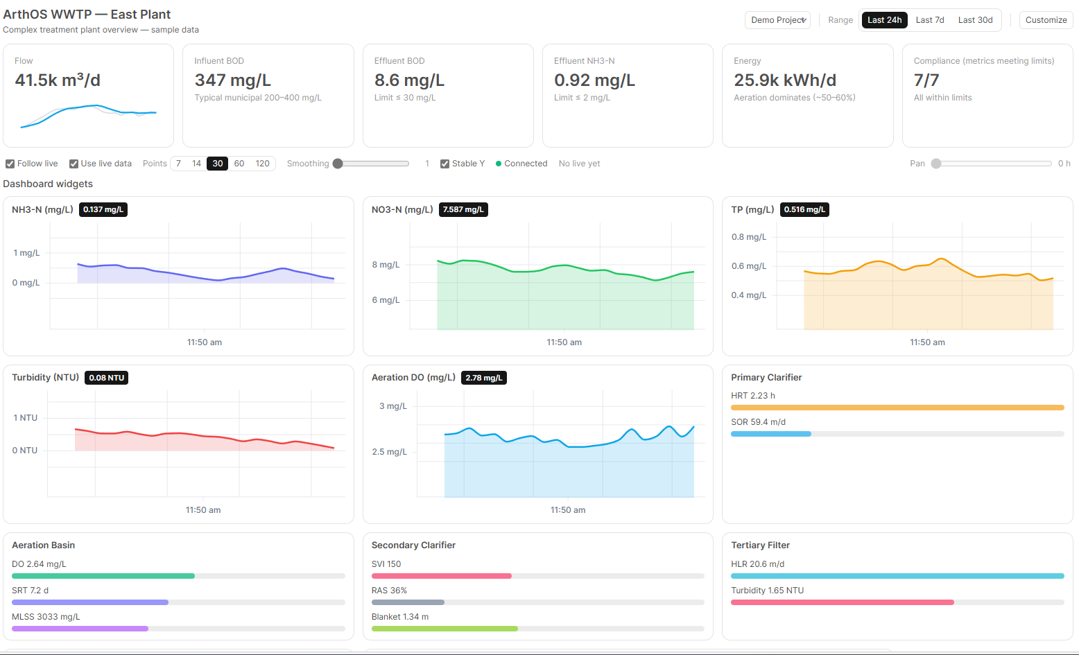Screen dimensions: 1079x655
Task: Click the Aeration DO 2.78 mg/L badge
Action: point(483,378)
